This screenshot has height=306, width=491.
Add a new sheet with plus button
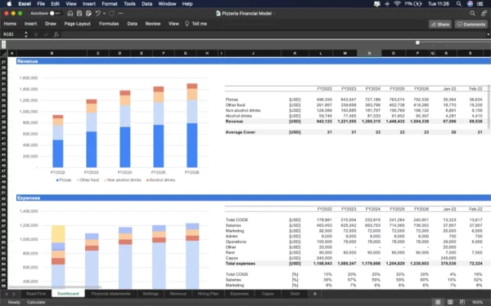pyautogui.click(x=315, y=294)
